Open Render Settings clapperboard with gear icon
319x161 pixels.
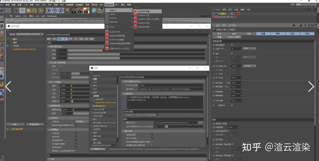pos(87,11)
